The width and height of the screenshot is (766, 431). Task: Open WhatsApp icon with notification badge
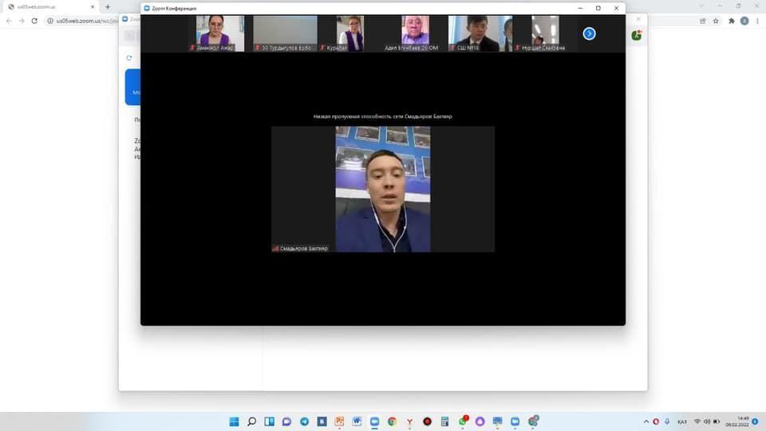pyautogui.click(x=463, y=421)
